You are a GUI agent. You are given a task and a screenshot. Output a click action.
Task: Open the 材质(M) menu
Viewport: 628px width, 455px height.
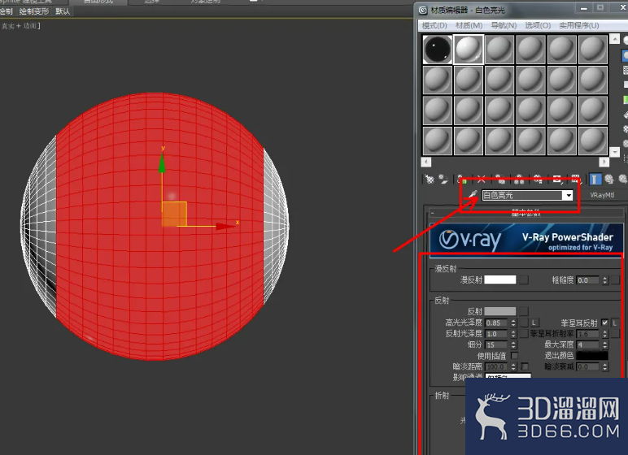click(x=469, y=25)
